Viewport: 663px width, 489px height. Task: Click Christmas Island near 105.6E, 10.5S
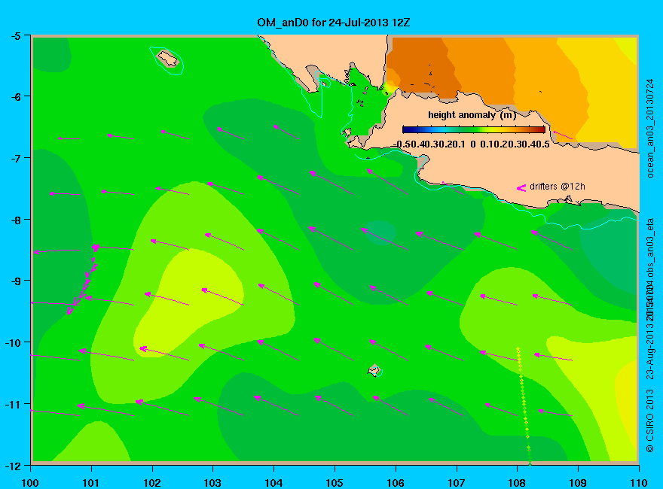click(374, 371)
